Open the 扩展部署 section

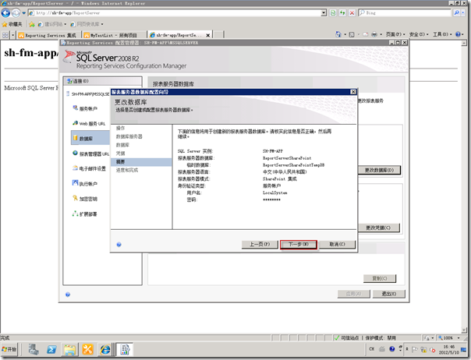click(85, 214)
